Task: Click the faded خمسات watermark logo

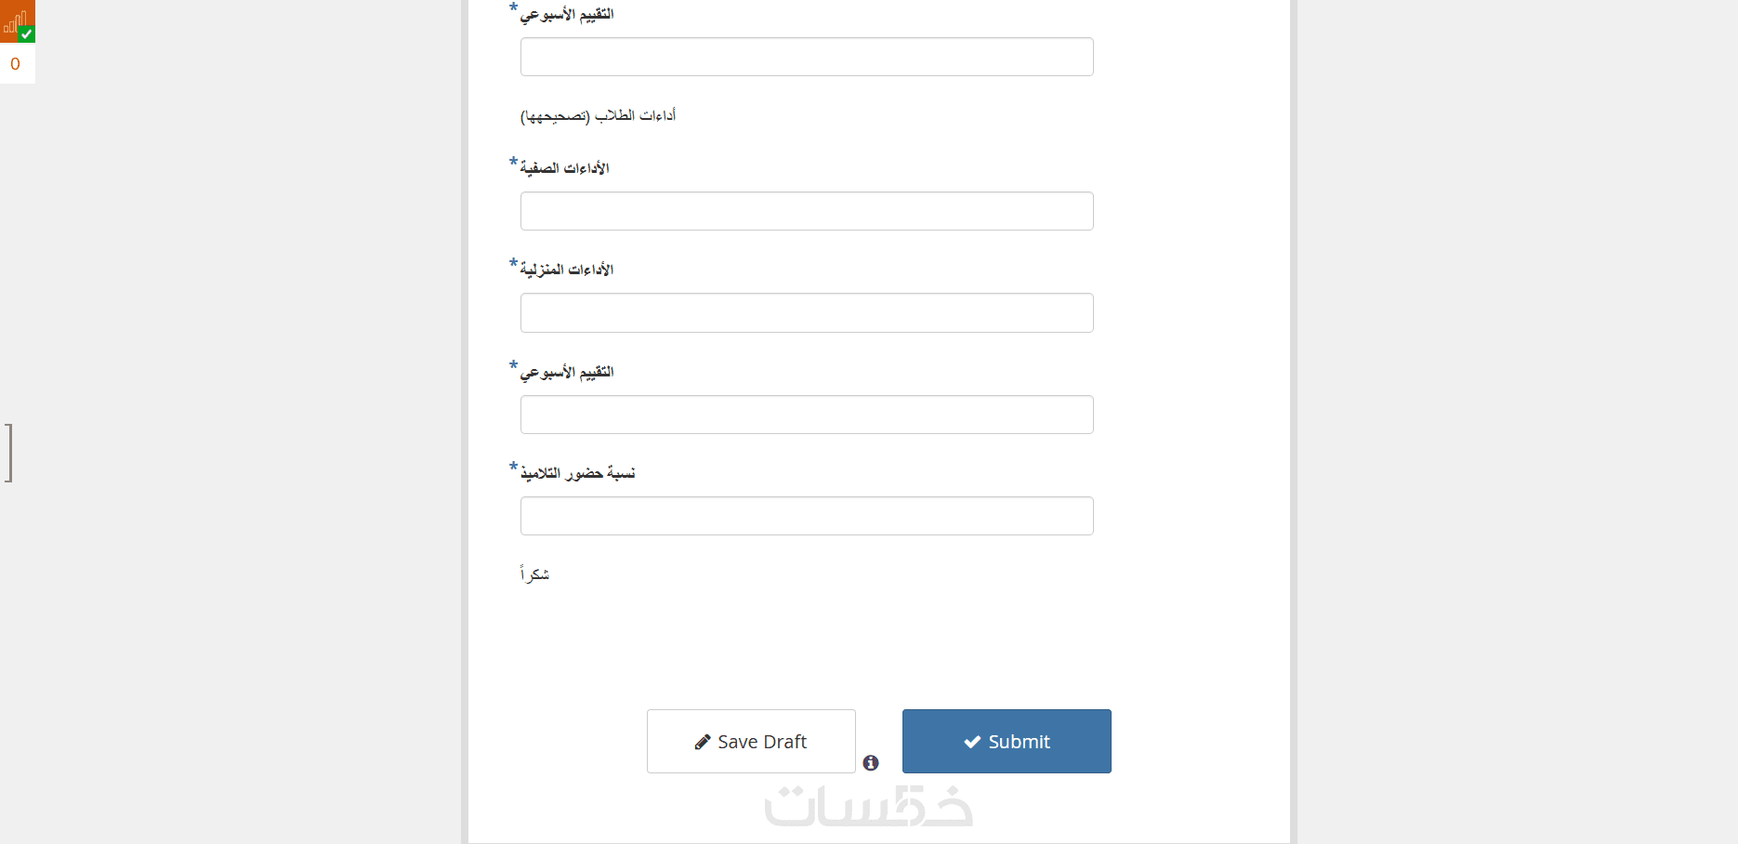Action: 869,806
